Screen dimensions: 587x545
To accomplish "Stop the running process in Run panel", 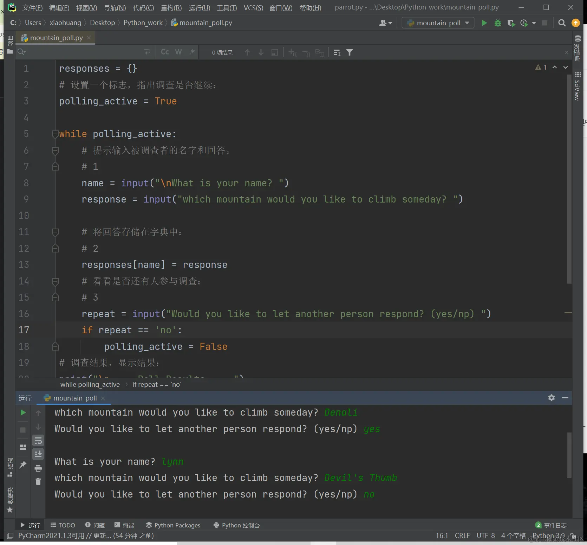I will (23, 430).
